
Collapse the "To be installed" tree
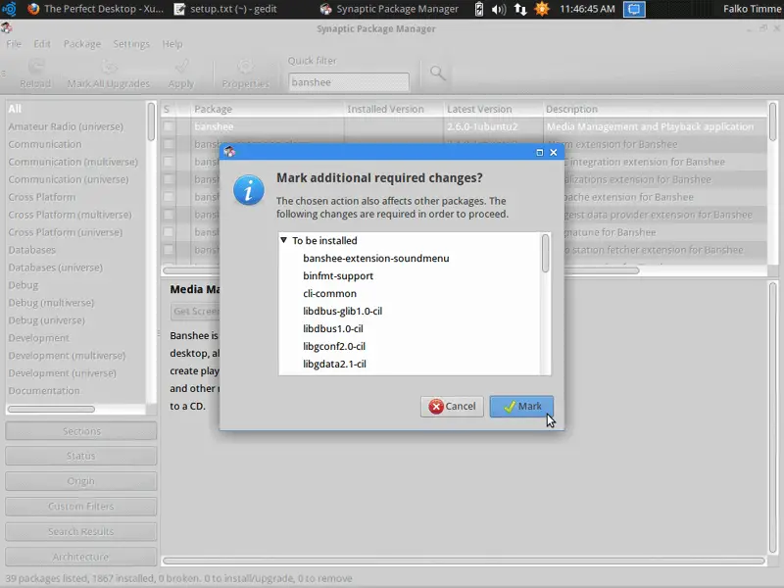tap(284, 240)
